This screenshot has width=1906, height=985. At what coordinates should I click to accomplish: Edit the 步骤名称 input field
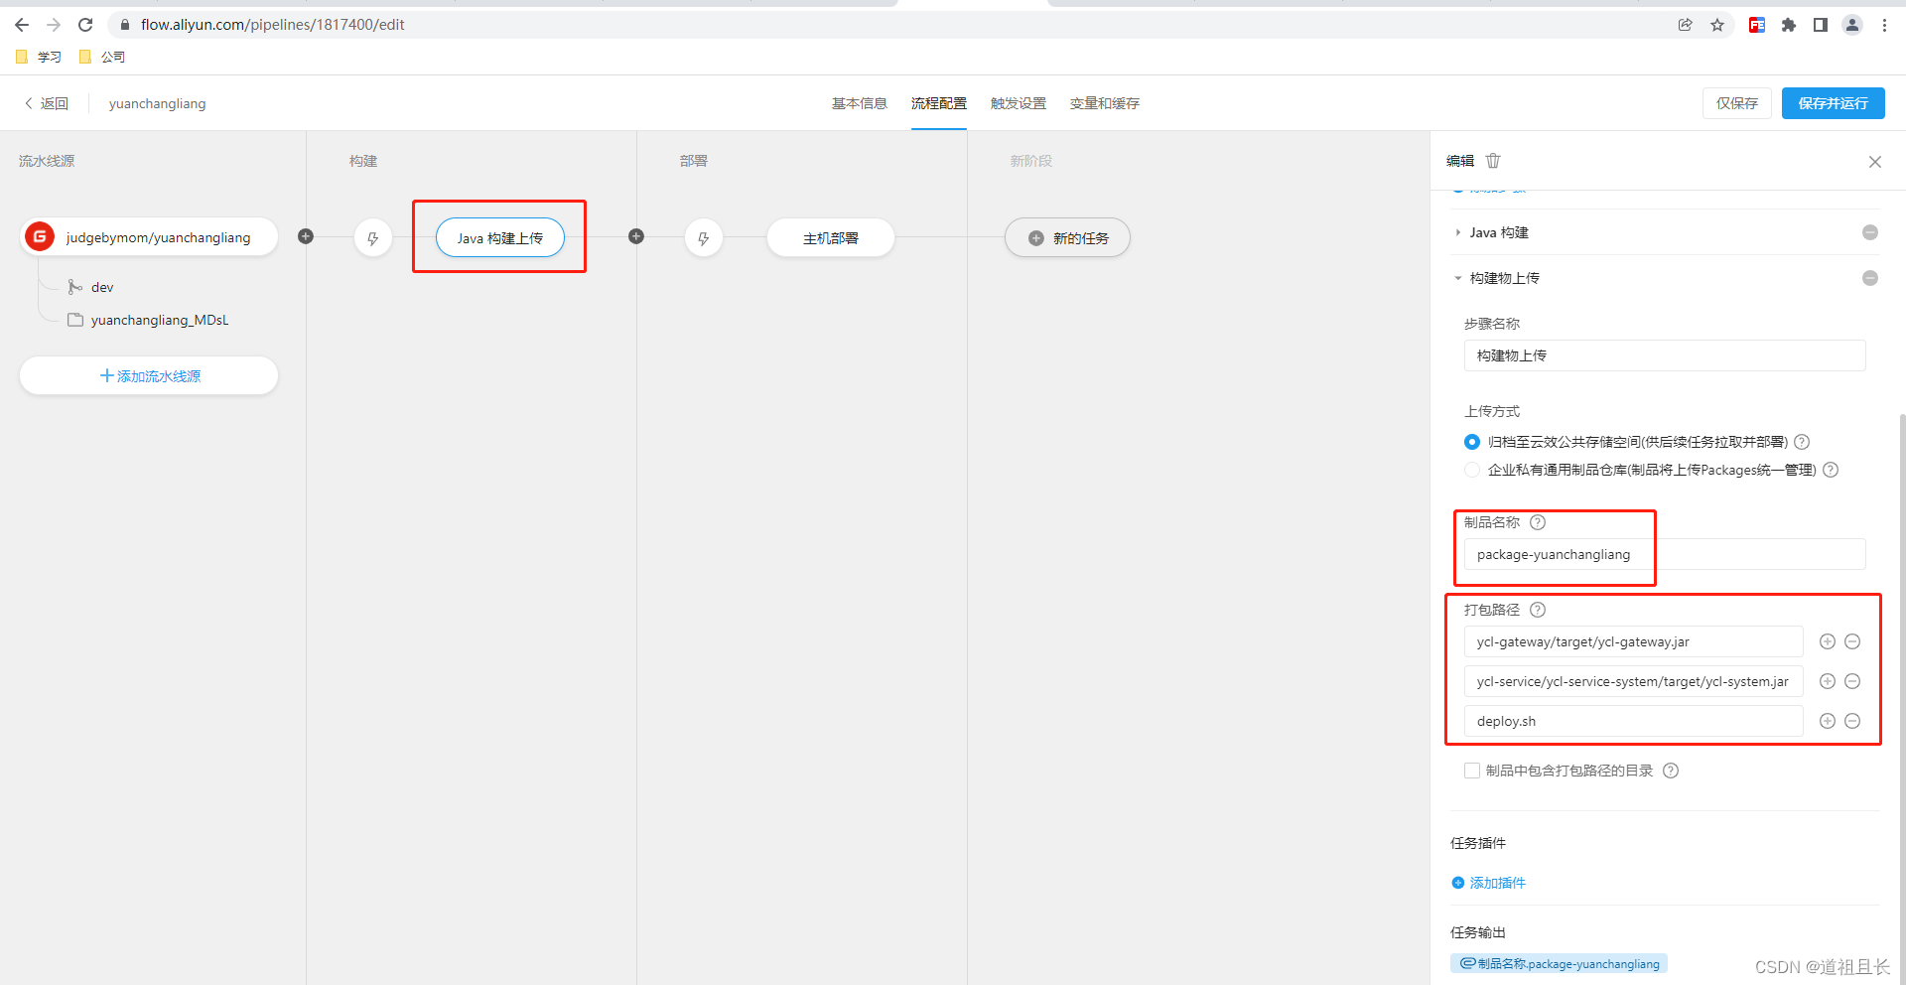click(1665, 355)
